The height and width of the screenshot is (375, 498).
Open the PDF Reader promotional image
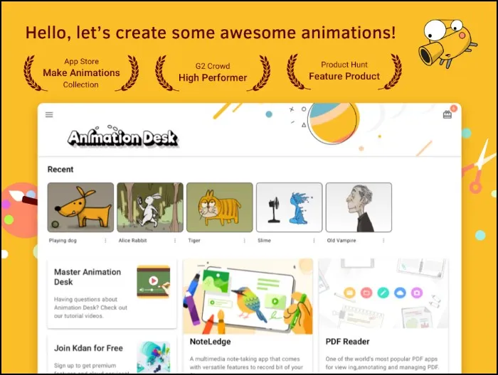point(383,293)
